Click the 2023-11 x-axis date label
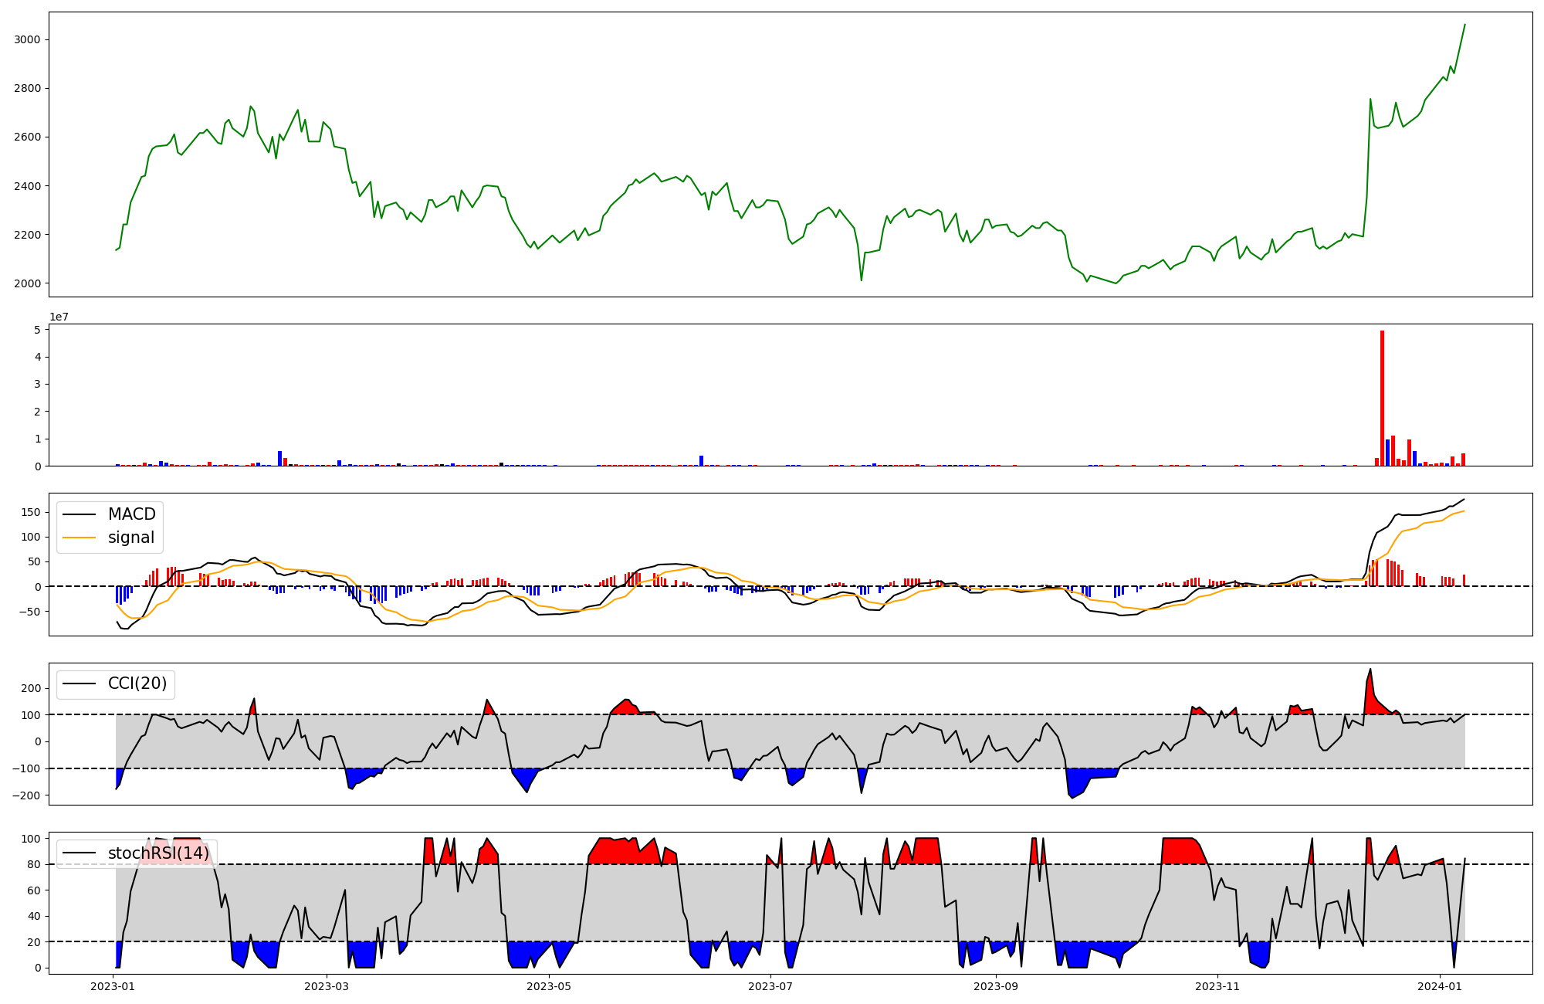 coord(1217,986)
